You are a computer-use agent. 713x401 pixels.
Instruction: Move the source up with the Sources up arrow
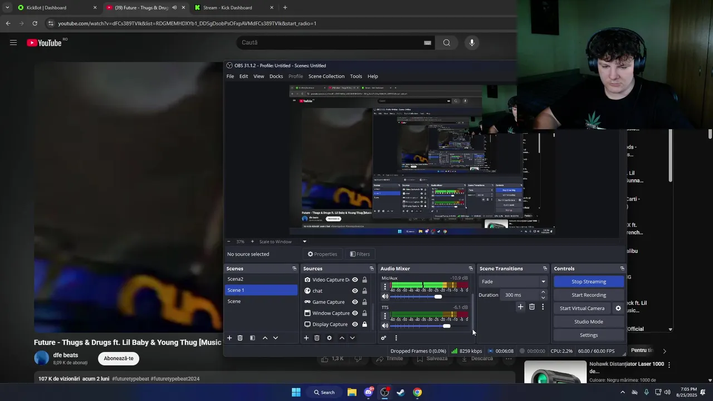pyautogui.click(x=342, y=338)
